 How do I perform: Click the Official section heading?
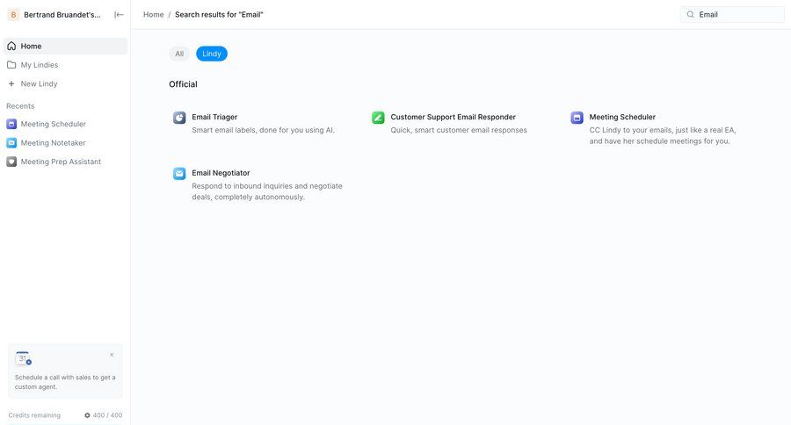[x=183, y=84]
